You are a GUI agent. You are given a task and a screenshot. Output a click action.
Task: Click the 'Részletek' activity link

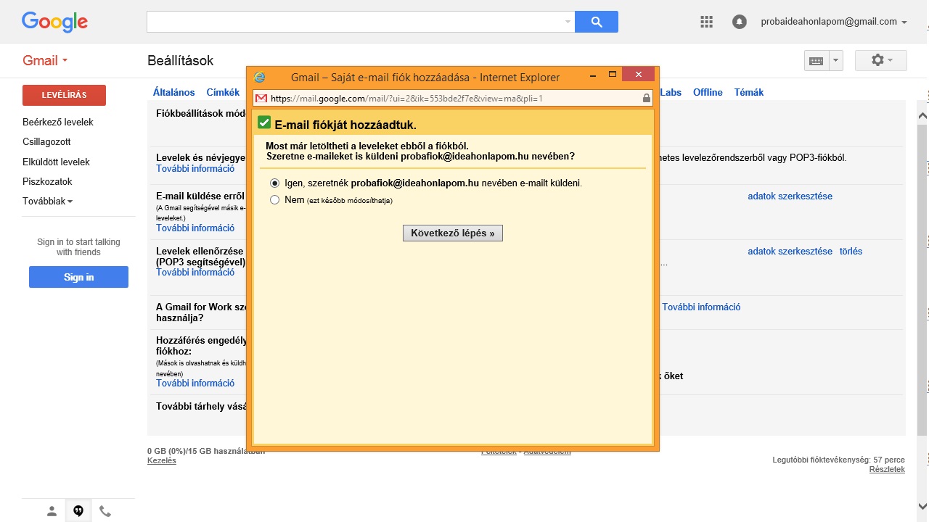(x=887, y=469)
